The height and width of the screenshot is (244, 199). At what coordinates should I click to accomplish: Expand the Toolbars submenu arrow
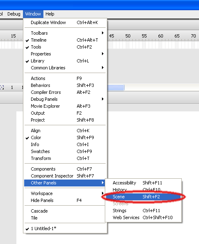[x=103, y=33]
